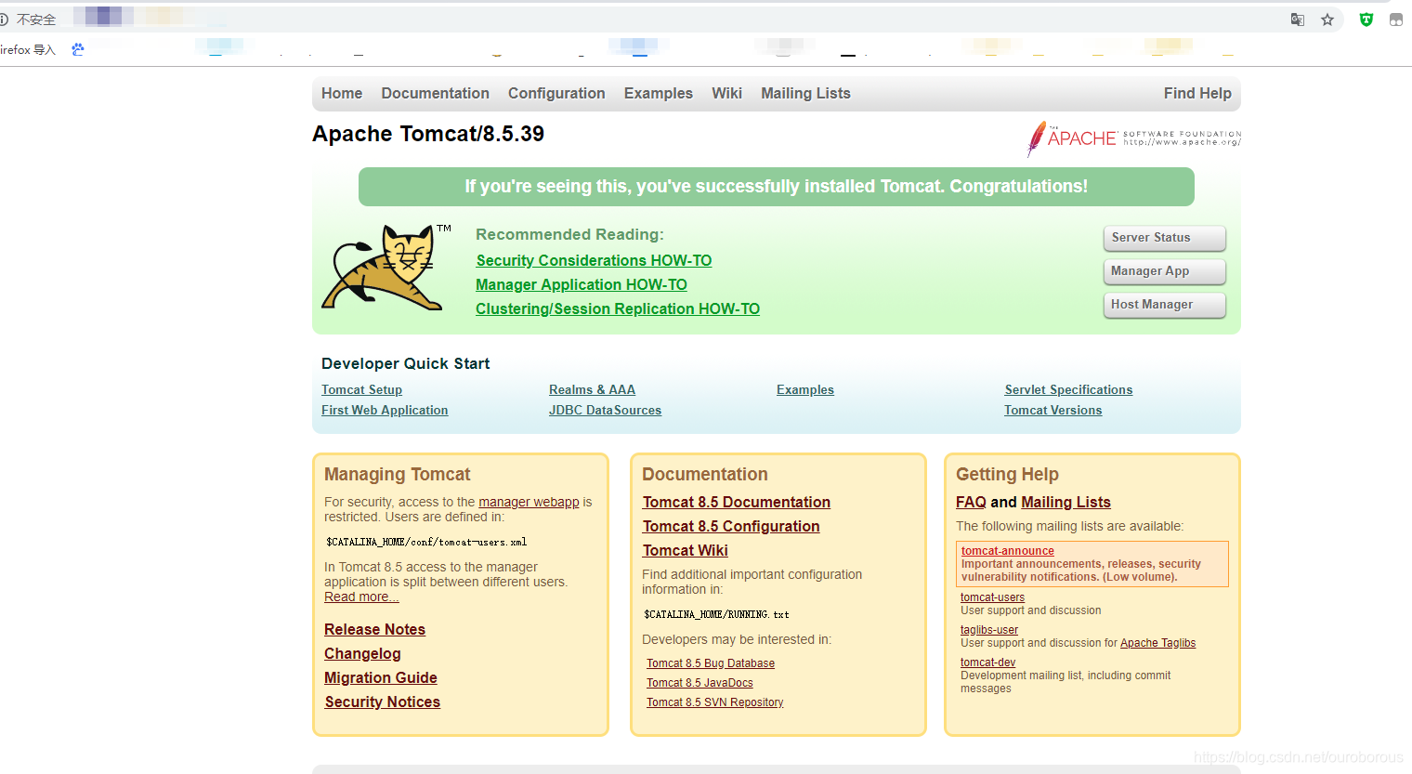Open the Servlet Specifications link

tap(1068, 390)
